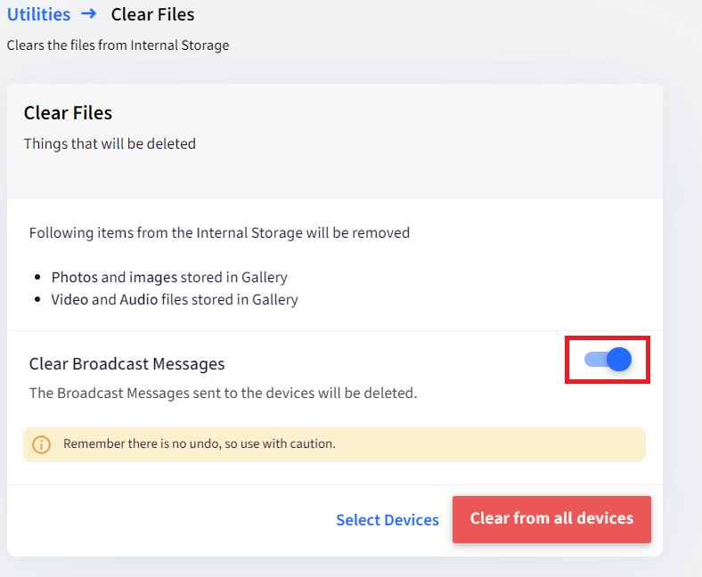Click the bullet before Photos and images
The height and width of the screenshot is (577, 702).
click(x=37, y=278)
